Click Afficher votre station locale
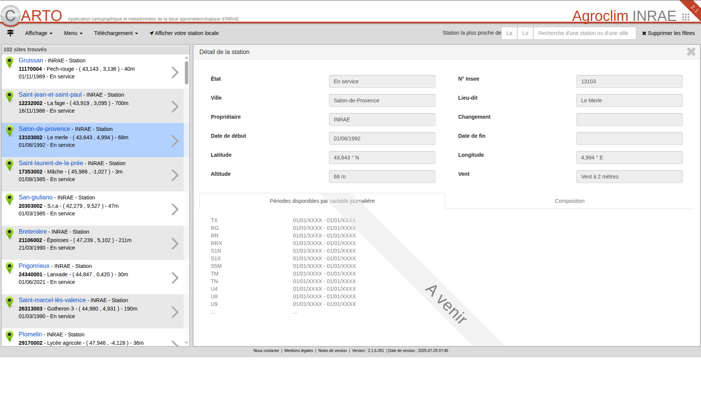This screenshot has width=701, height=403. [x=184, y=33]
